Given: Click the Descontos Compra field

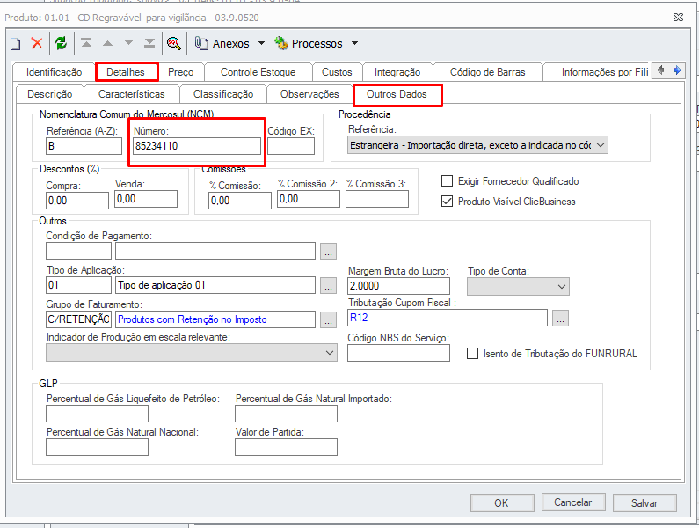Looking at the screenshot, I should pos(77,201).
